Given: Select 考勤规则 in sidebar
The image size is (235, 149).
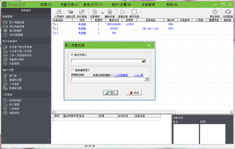Looking at the screenshot, I should pos(11,113).
